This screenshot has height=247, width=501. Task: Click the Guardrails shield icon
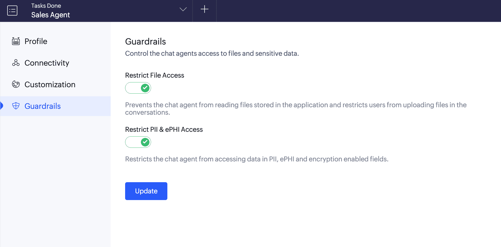(16, 106)
